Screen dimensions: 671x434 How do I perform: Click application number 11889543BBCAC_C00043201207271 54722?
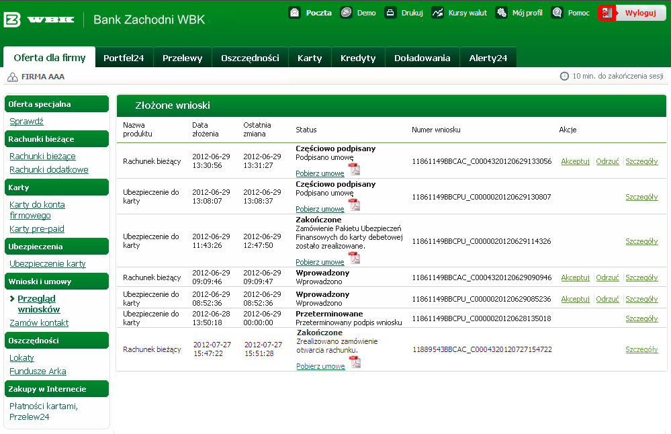(482, 349)
